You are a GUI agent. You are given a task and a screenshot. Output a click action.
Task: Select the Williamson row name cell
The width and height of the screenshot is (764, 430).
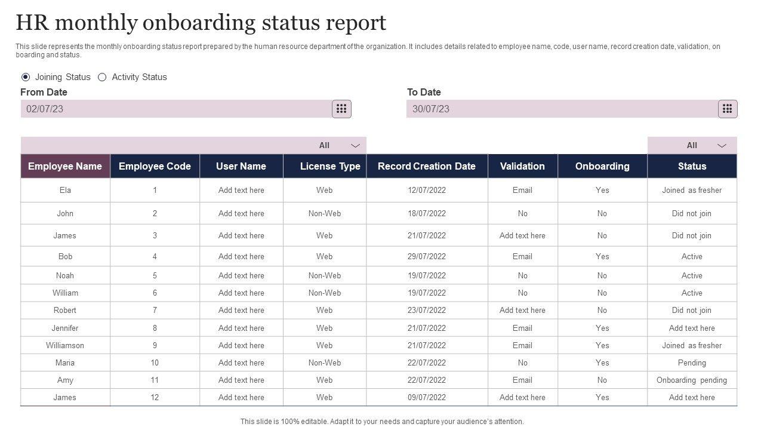click(x=65, y=345)
